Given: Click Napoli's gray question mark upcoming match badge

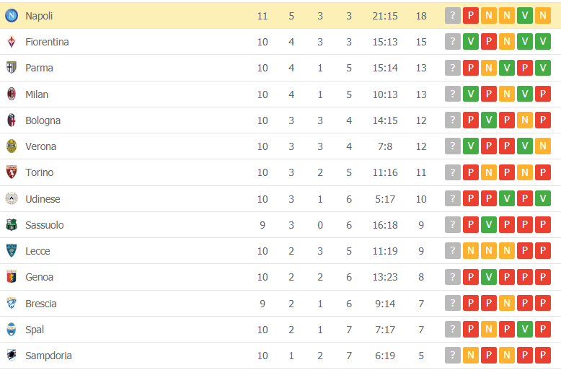Looking at the screenshot, I should pyautogui.click(x=453, y=16).
